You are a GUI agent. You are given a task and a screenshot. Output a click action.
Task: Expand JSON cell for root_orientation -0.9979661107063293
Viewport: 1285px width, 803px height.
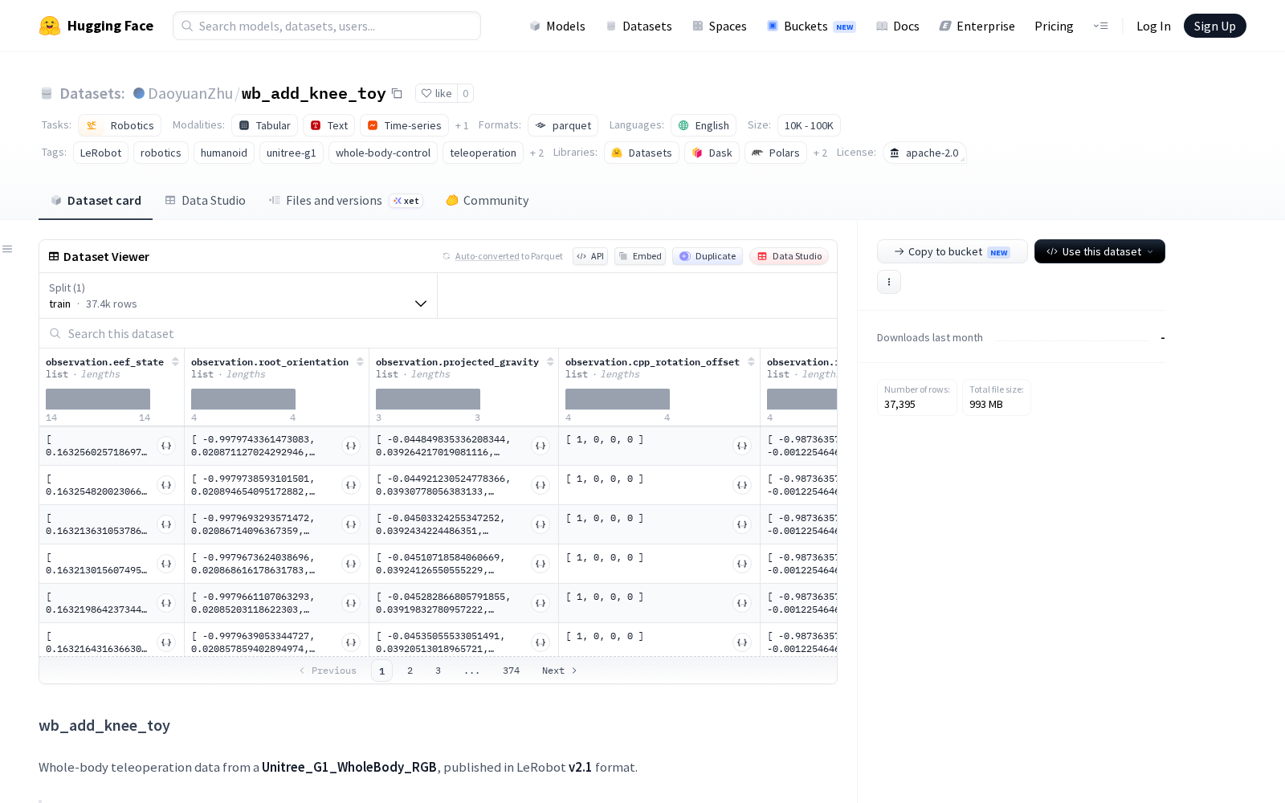pyautogui.click(x=351, y=603)
